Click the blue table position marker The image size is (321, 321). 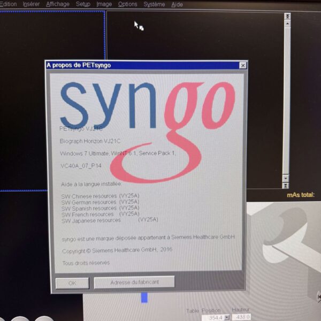pos(144,297)
